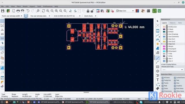
Task: Refresh the board view
Action: pos(43,11)
